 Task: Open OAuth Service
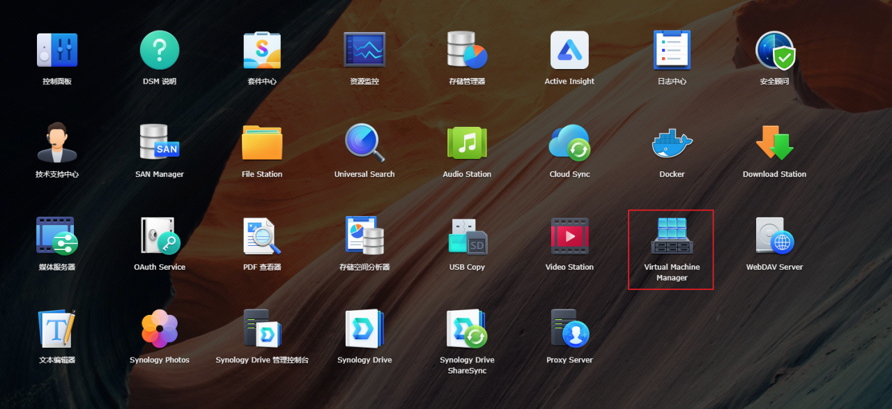pos(159,237)
